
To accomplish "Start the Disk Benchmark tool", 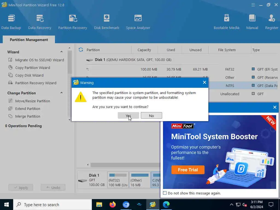I will [x=106, y=22].
